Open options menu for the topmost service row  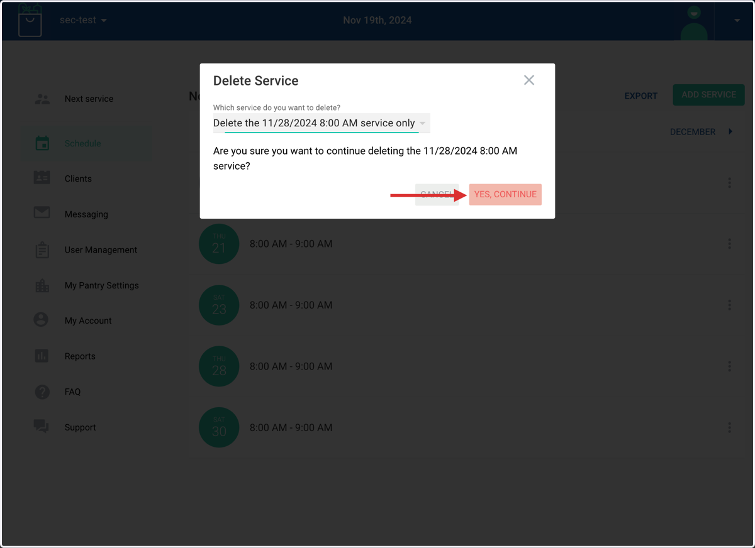coord(729,183)
